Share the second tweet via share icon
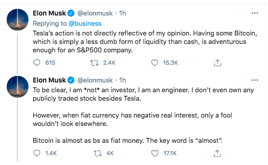Screen dimensions: 268x165 click(x=217, y=153)
